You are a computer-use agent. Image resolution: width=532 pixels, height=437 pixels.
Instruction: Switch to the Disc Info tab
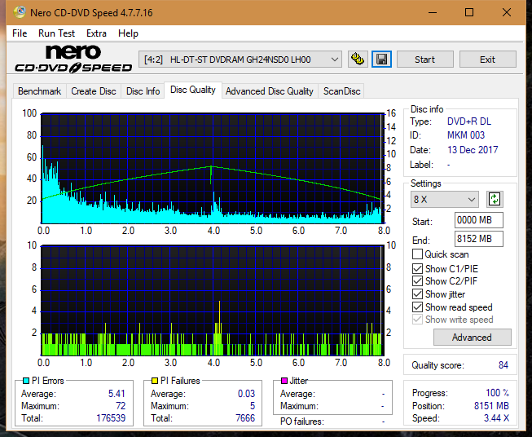(x=143, y=91)
